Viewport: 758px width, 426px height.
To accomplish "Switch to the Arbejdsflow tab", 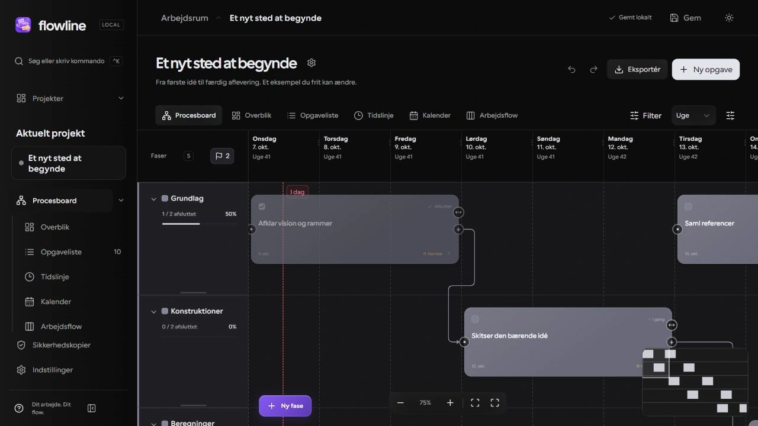I will coord(492,115).
